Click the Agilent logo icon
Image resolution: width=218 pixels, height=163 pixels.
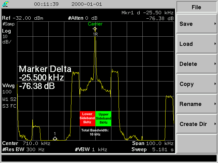click(5, 4)
